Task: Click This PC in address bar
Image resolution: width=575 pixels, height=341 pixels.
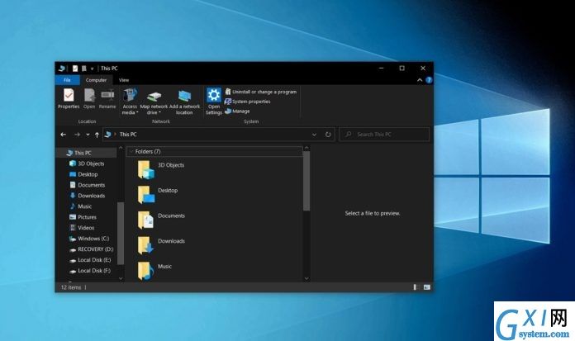Action: pyautogui.click(x=128, y=135)
